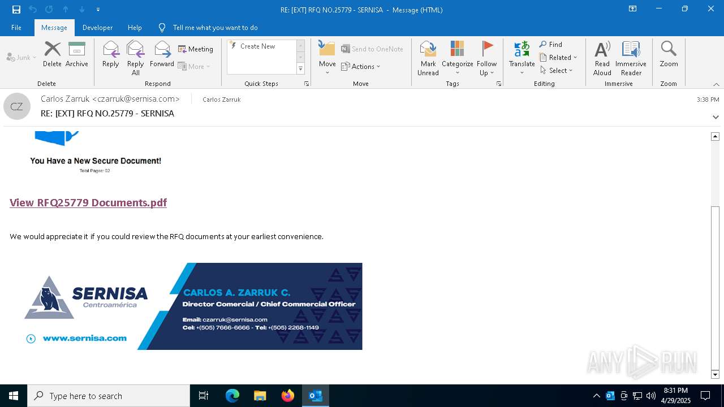Screen dimensions: 724x407
Task: Click Reply All
Action: (x=136, y=58)
